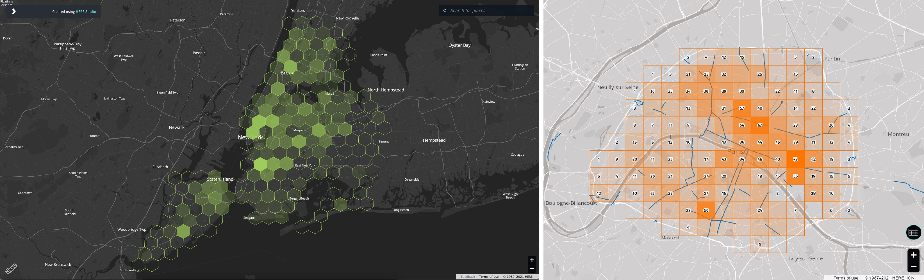Open the data table icon on Paris map

[913, 233]
